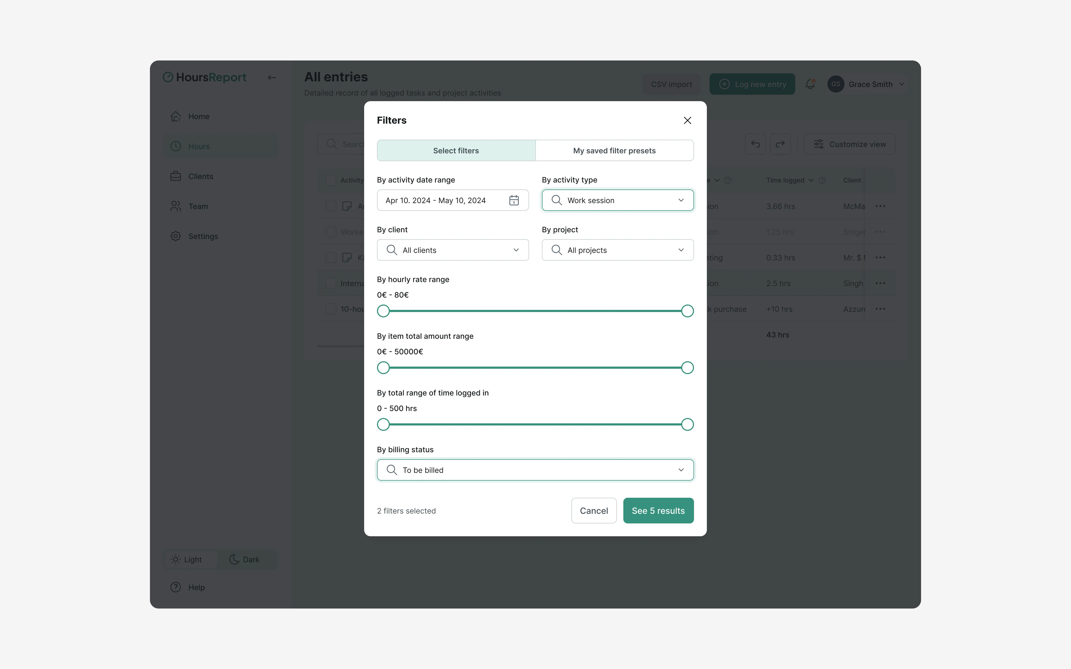This screenshot has width=1071, height=669.
Task: Switch to My saved filter presets tab
Action: point(614,150)
